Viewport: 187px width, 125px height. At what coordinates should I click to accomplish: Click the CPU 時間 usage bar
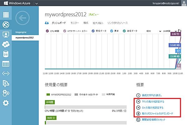86,107
